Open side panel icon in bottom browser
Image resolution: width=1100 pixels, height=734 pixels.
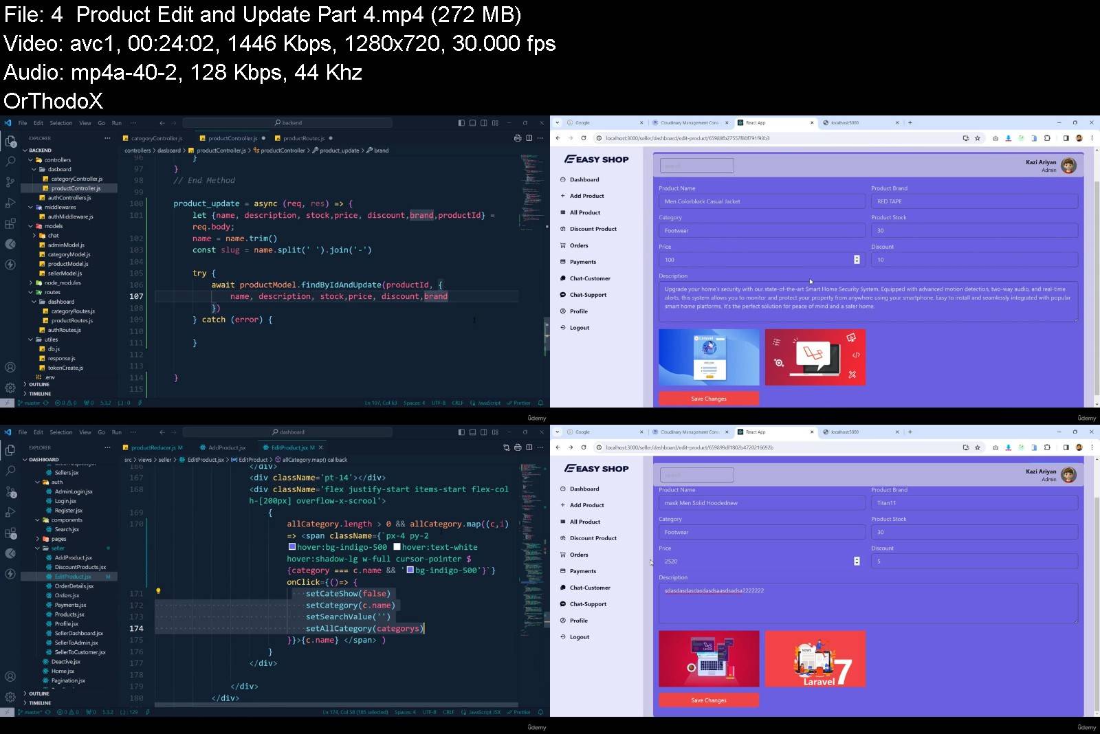pyautogui.click(x=1066, y=447)
